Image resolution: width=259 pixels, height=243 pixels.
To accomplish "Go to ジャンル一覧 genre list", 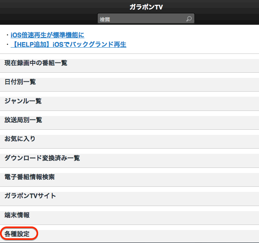I will pyautogui.click(x=23, y=101).
